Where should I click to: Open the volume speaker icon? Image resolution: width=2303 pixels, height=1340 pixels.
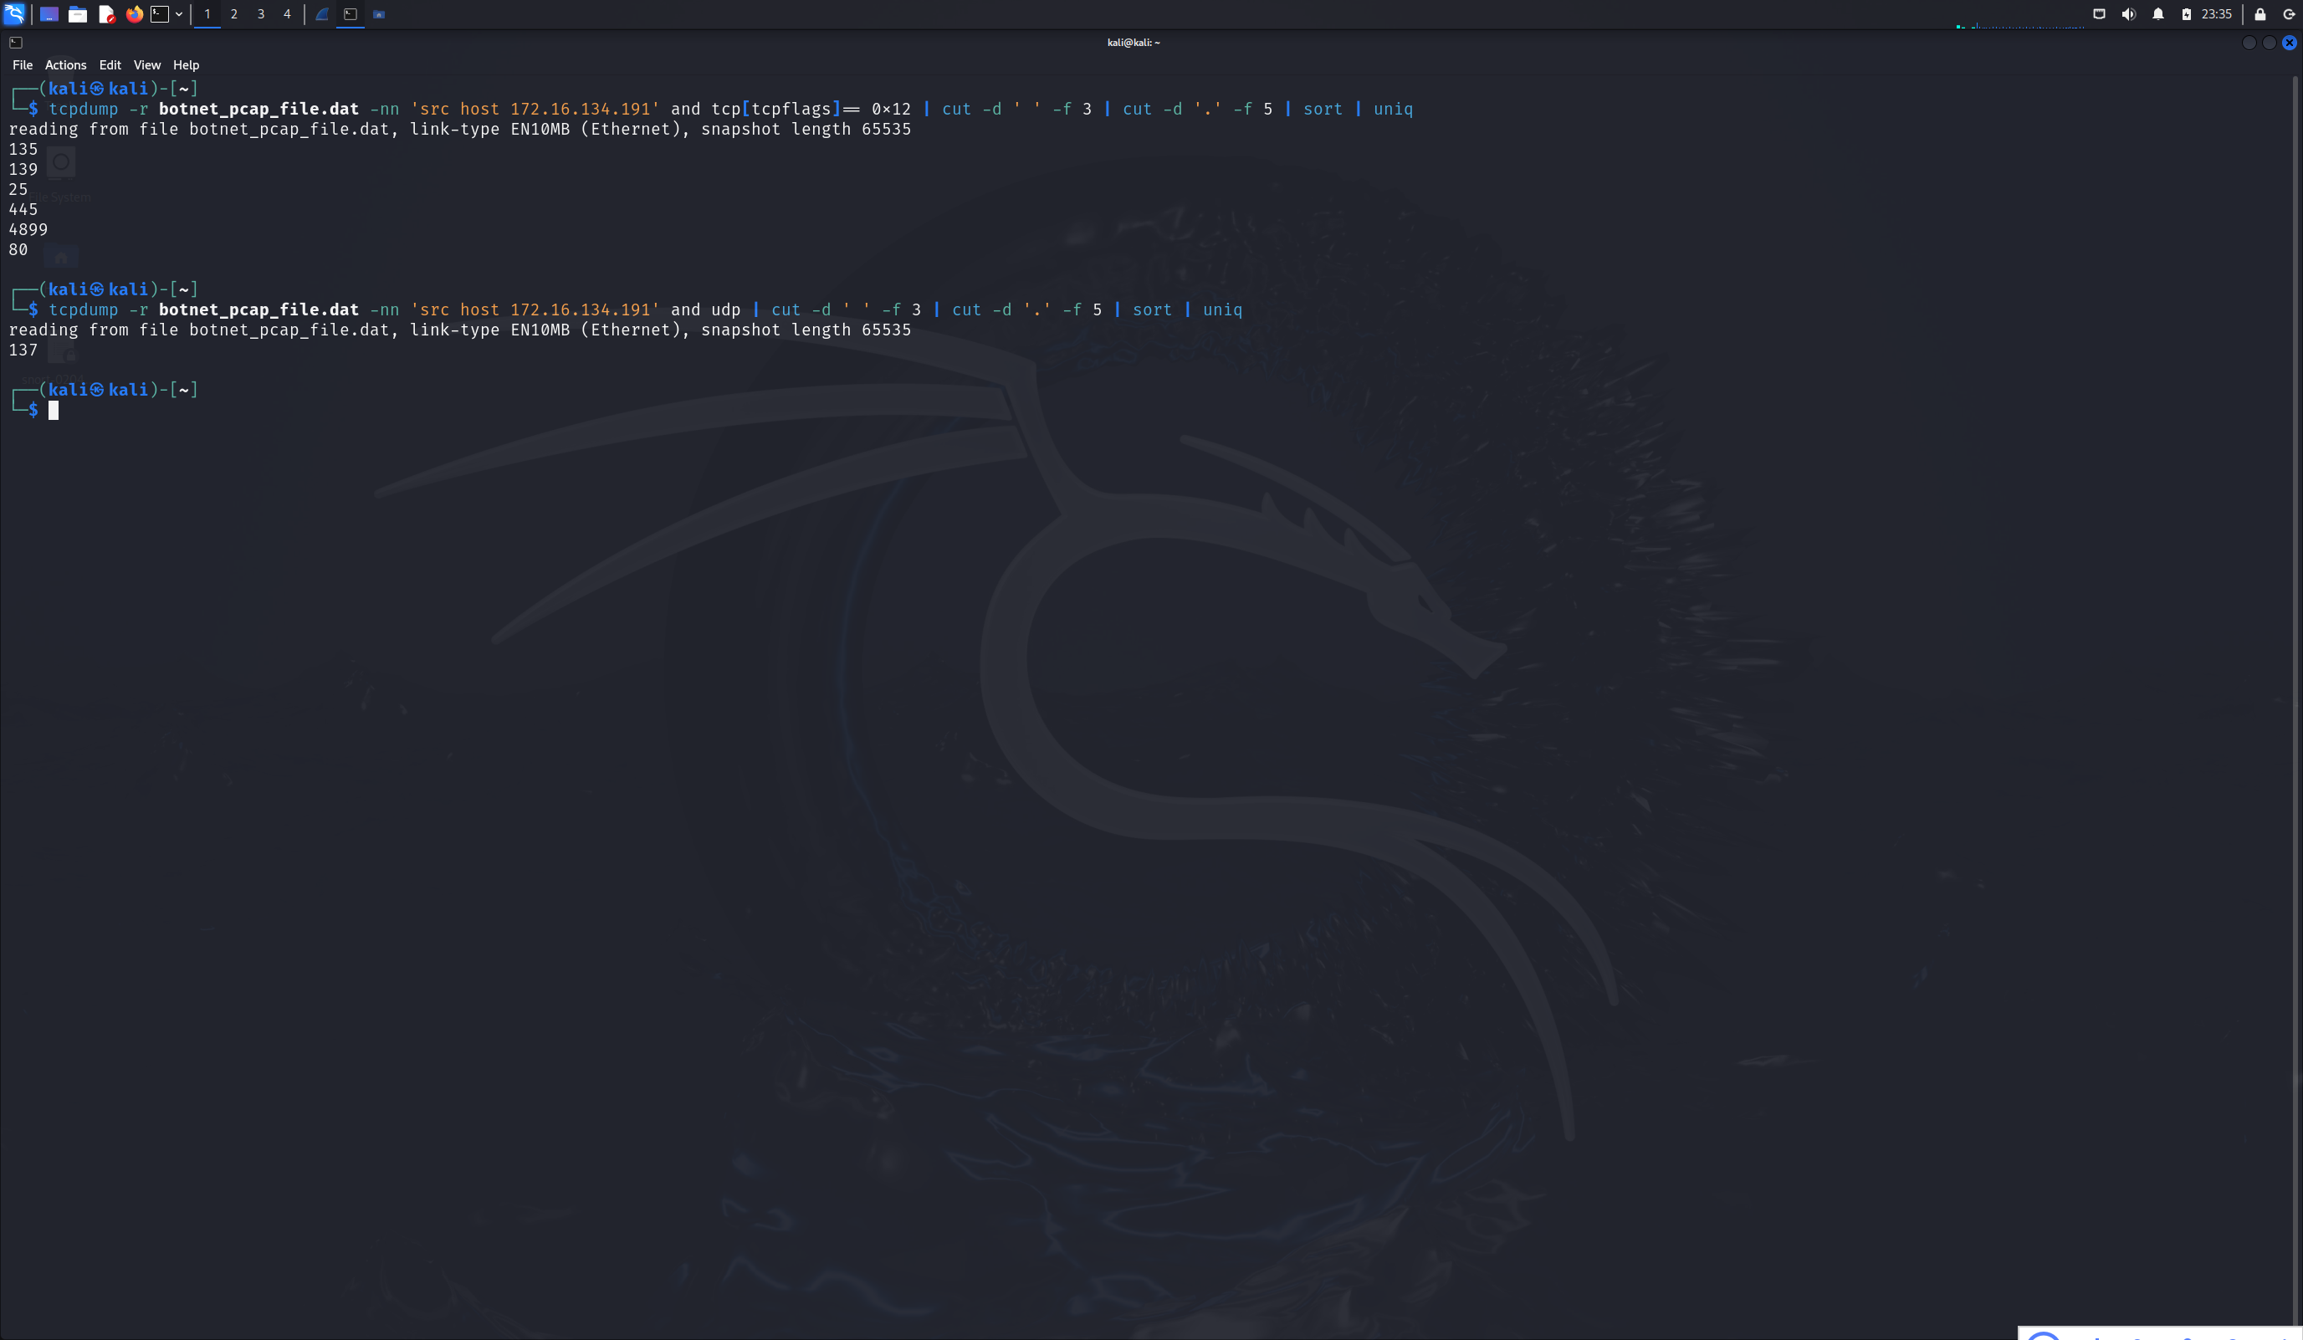(x=2128, y=13)
